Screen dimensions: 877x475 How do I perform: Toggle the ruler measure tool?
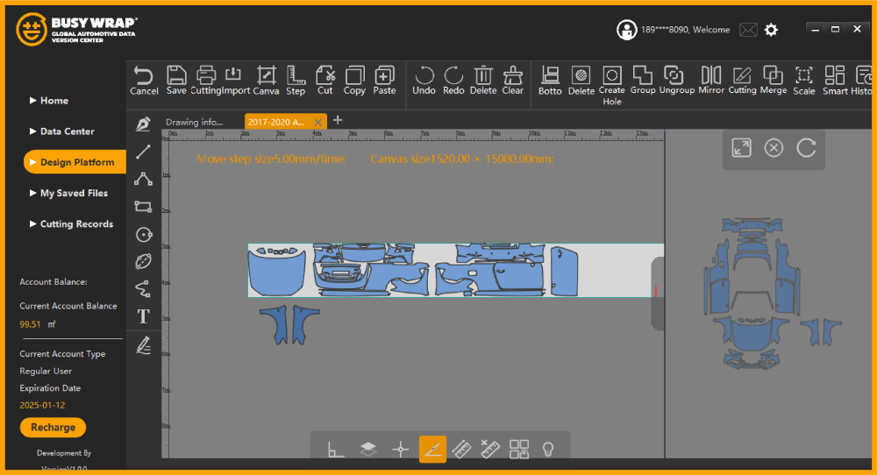click(x=461, y=449)
